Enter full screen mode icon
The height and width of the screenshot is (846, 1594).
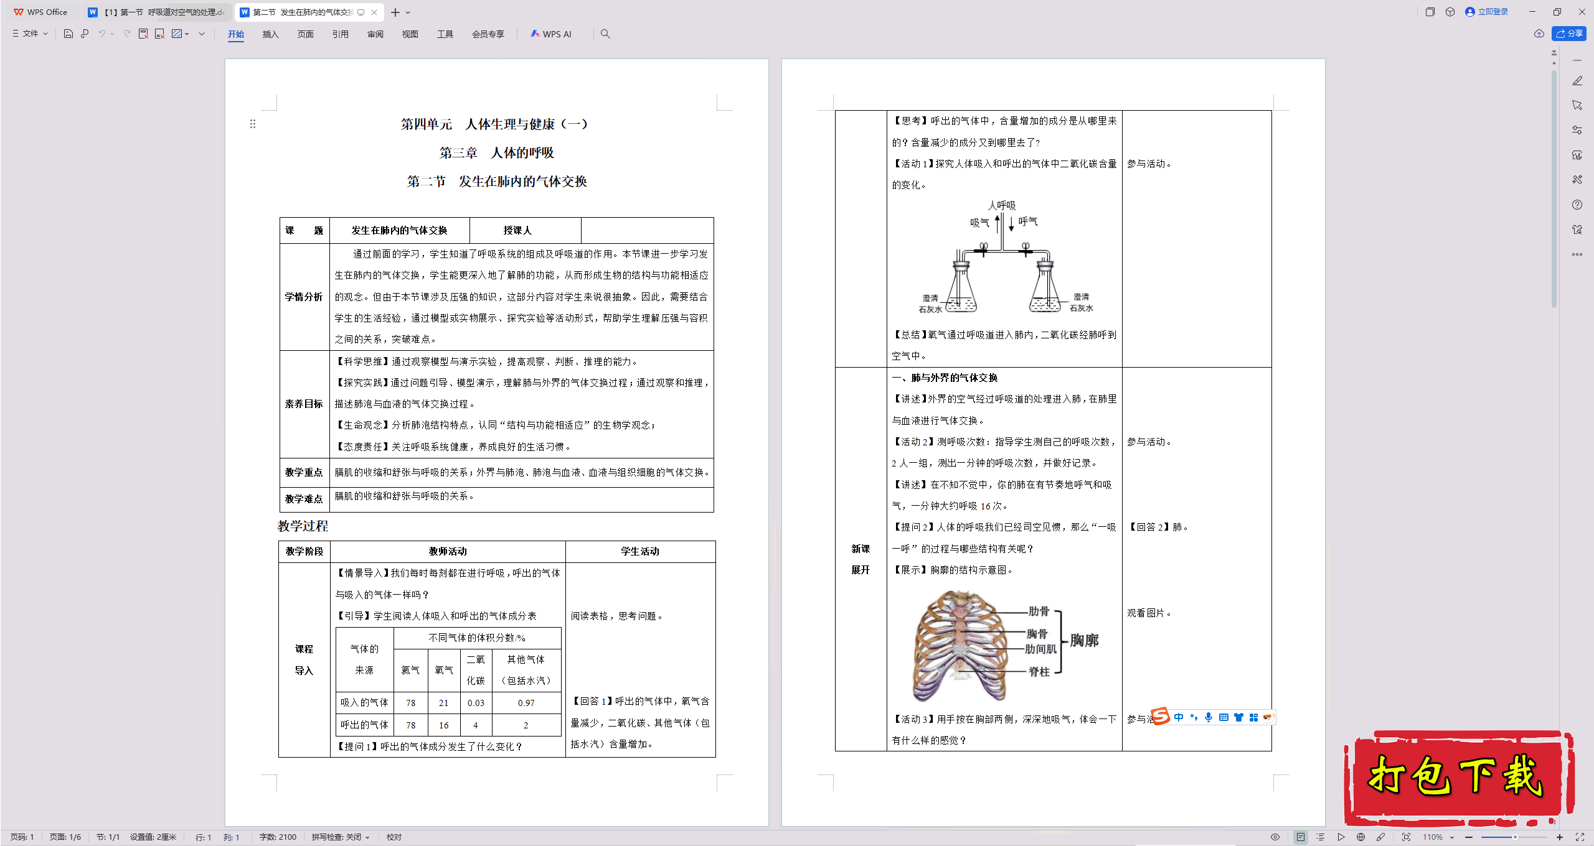click(1580, 837)
